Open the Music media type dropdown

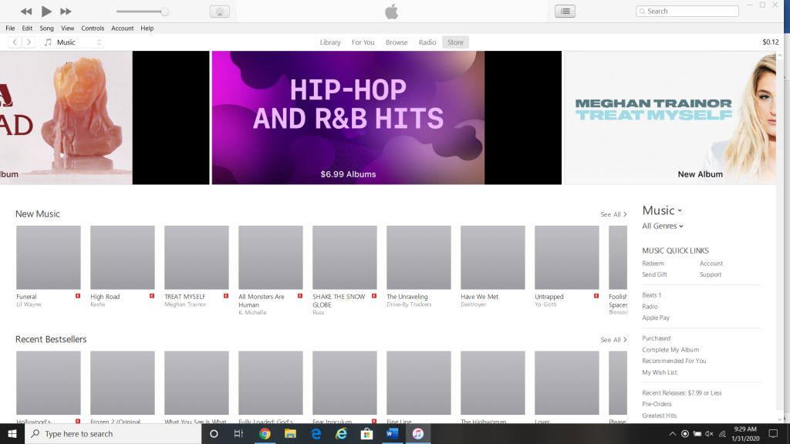click(73, 42)
